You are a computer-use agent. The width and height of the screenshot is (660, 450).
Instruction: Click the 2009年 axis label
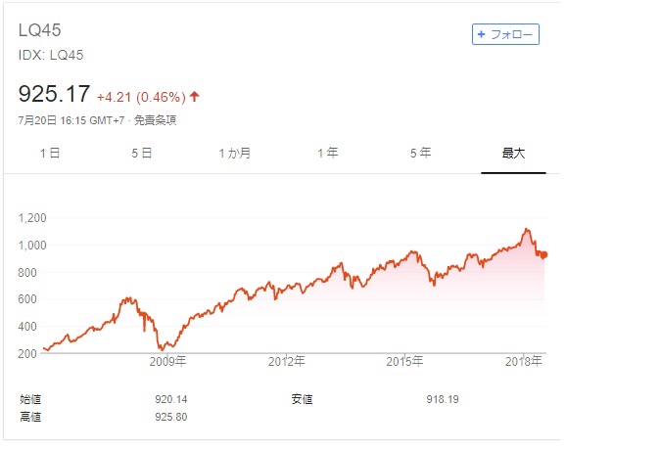[168, 361]
